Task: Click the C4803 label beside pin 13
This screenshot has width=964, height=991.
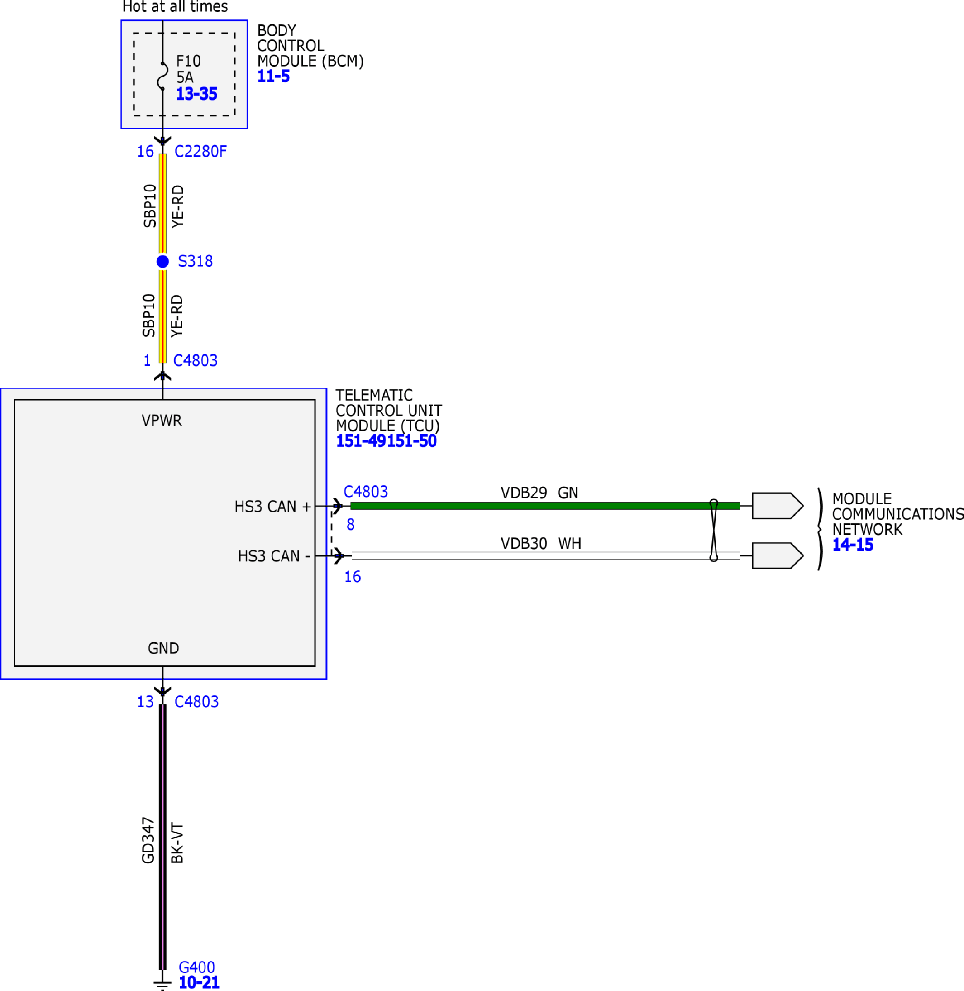Action: (196, 702)
